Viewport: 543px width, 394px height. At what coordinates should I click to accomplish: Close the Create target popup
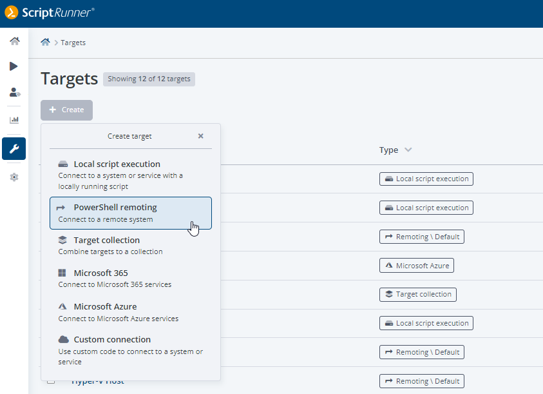200,136
